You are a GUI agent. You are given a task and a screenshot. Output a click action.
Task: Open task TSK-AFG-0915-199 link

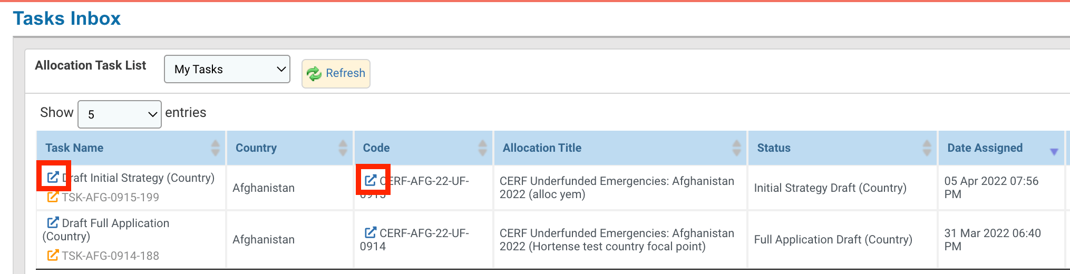(110, 197)
